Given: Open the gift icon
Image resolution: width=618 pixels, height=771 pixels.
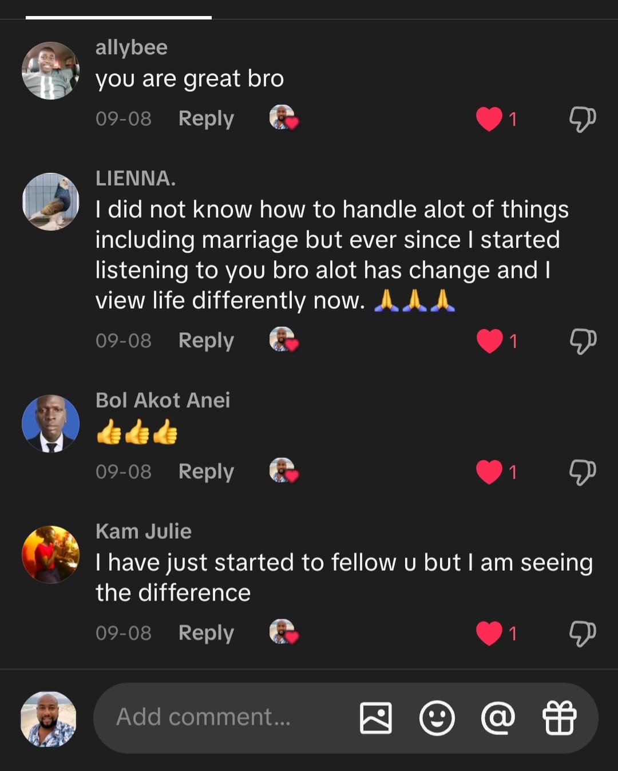Looking at the screenshot, I should [x=559, y=718].
